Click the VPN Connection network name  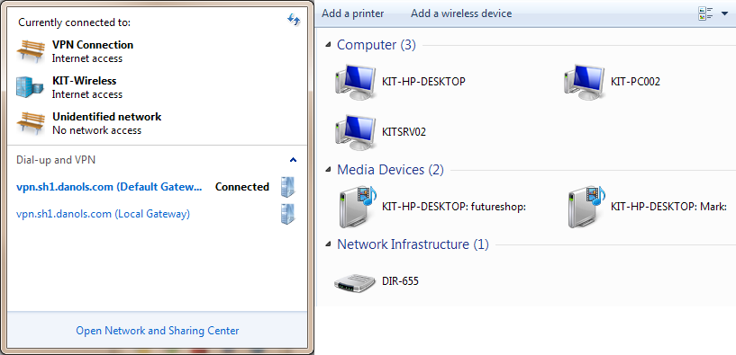pos(93,45)
